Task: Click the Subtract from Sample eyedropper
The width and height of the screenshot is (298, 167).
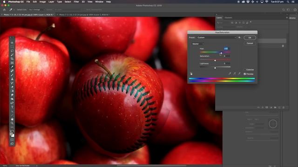Action: point(239,73)
